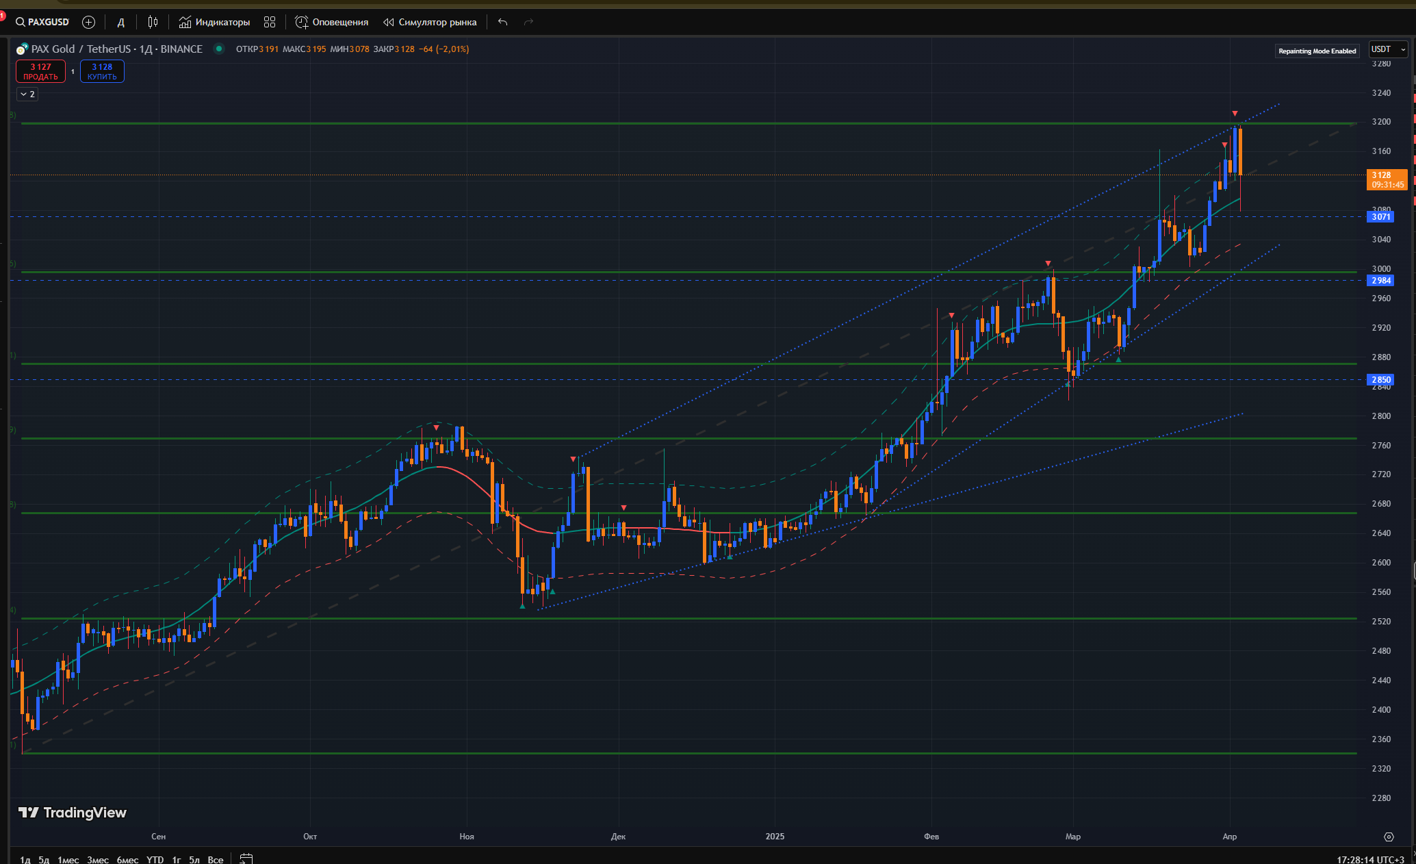Select the YTD time range
This screenshot has width=1416, height=864.
155,859
